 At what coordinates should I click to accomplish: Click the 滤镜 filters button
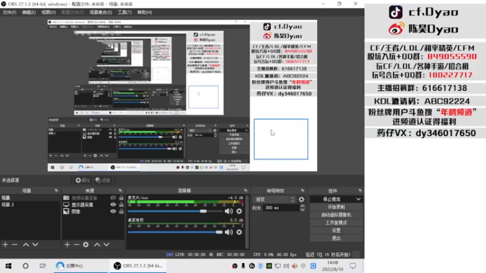[x=103, y=180]
